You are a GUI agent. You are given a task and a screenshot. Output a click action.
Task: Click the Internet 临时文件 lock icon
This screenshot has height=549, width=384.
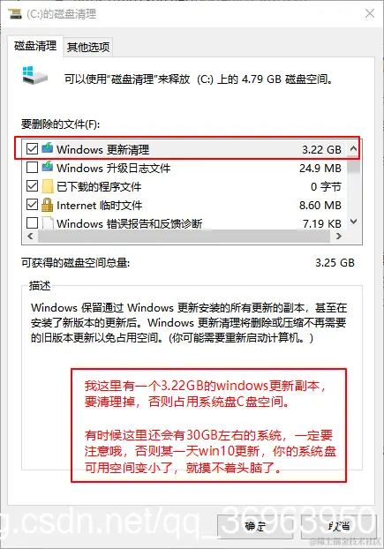coord(48,205)
